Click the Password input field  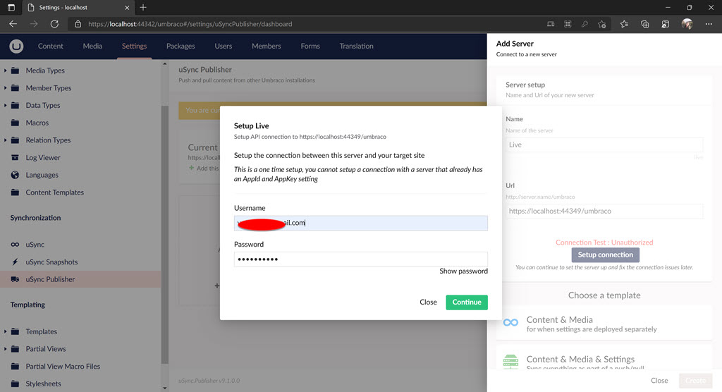point(360,259)
